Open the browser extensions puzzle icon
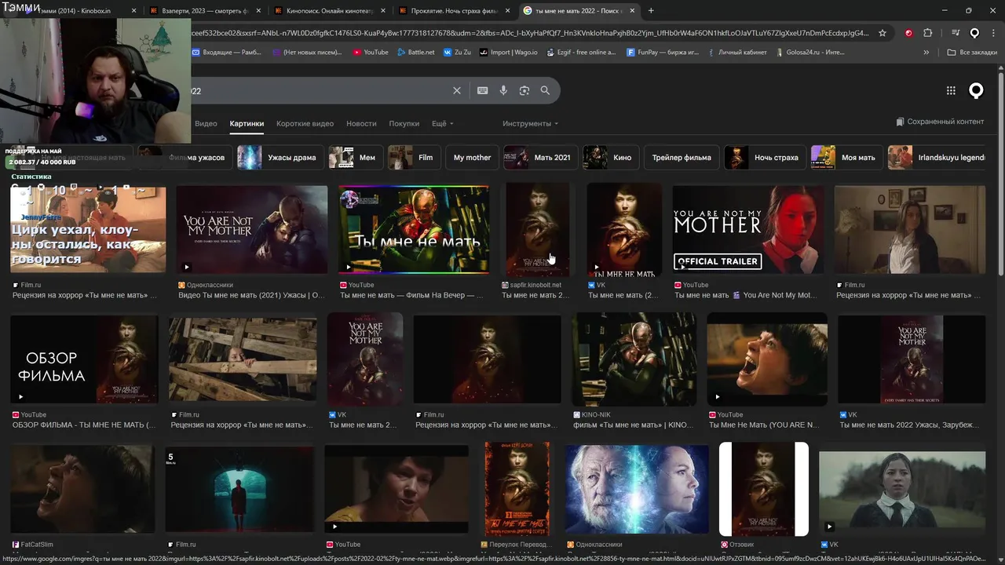Viewport: 1005px width, 565px height. click(x=927, y=33)
